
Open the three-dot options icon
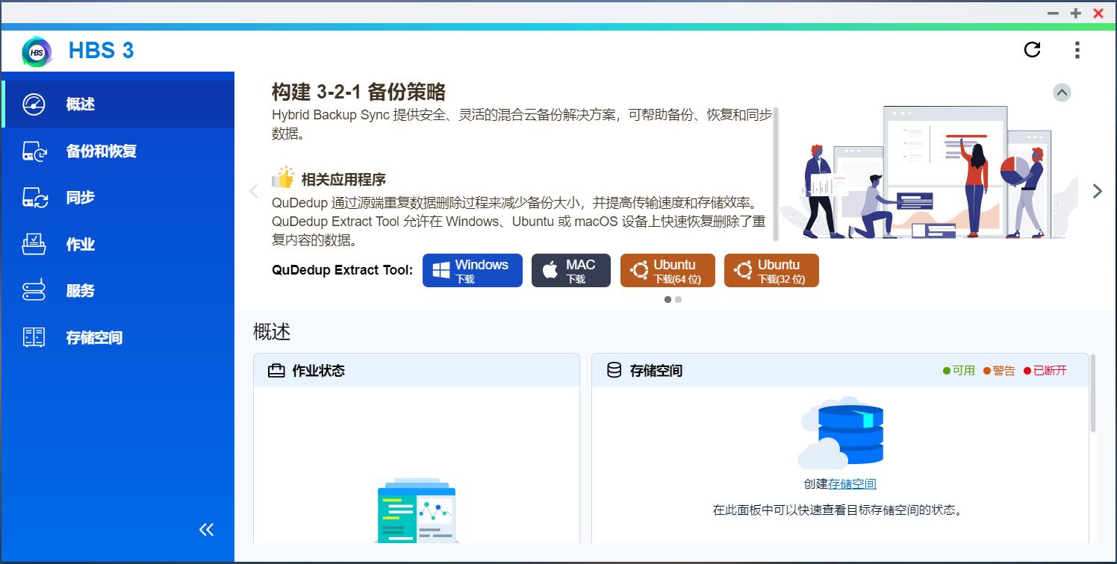[x=1077, y=50]
